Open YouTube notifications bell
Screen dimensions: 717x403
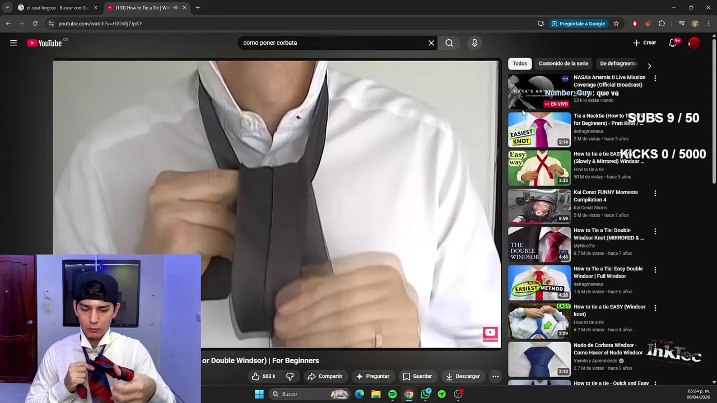(673, 43)
